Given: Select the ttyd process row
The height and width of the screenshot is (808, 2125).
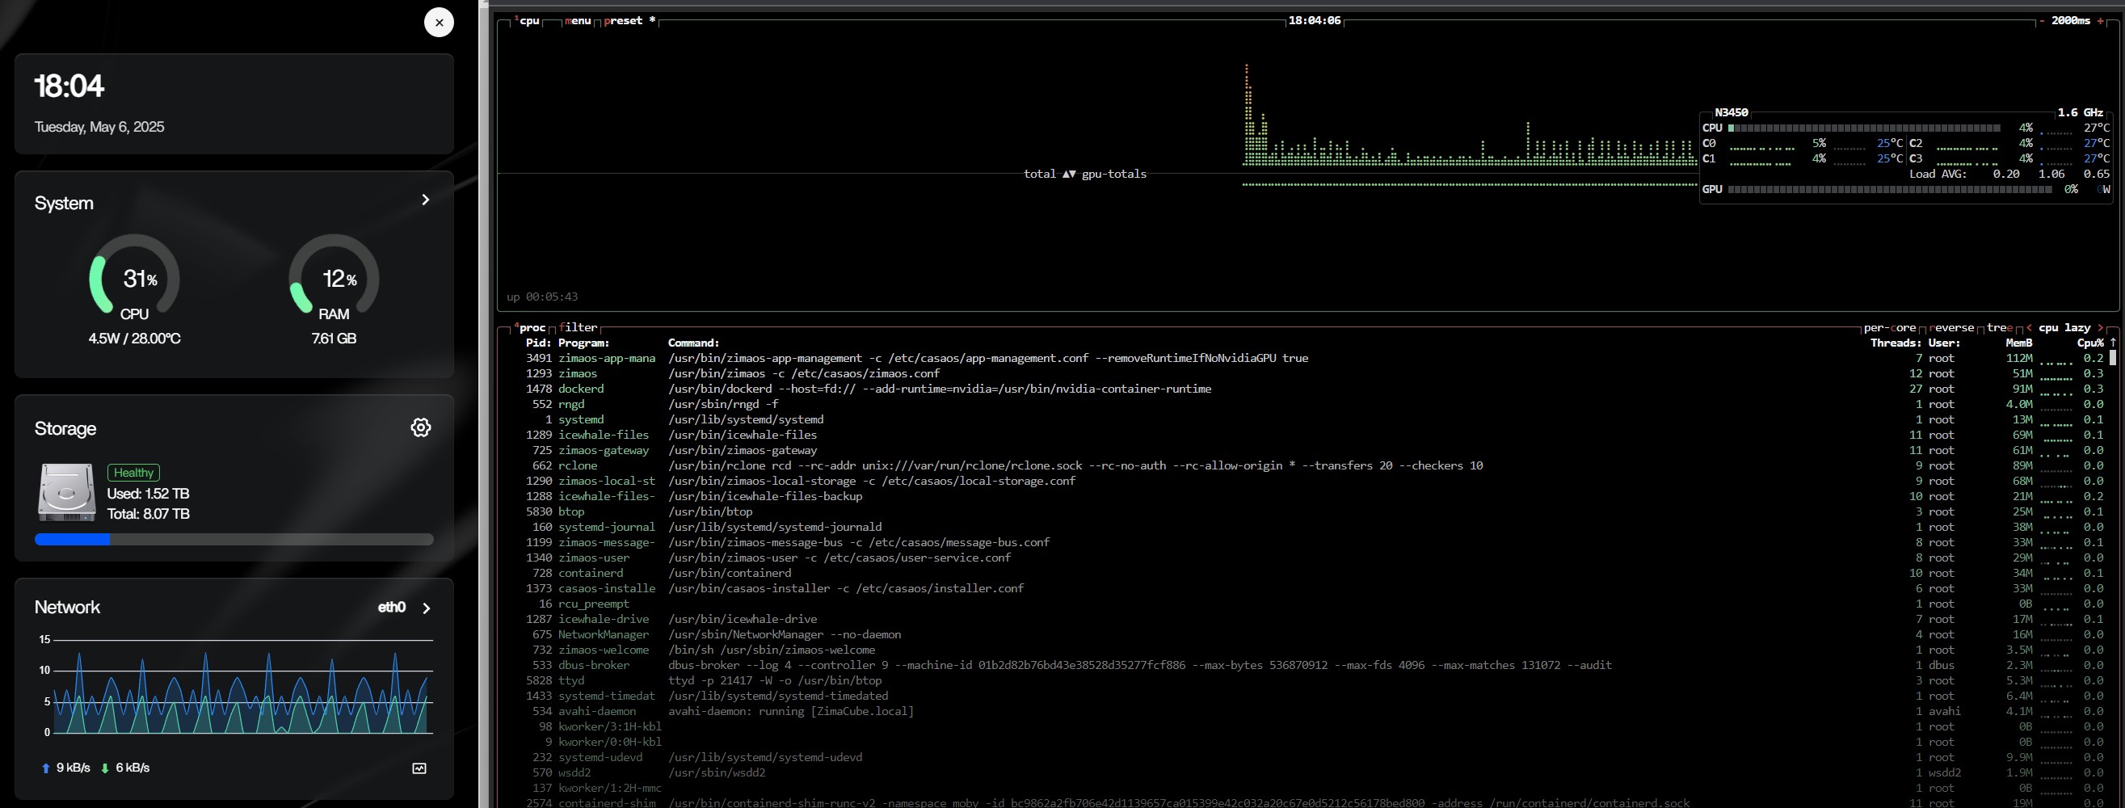Looking at the screenshot, I should click(1314, 681).
